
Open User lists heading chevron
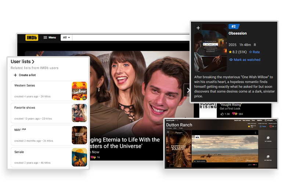click(33, 62)
